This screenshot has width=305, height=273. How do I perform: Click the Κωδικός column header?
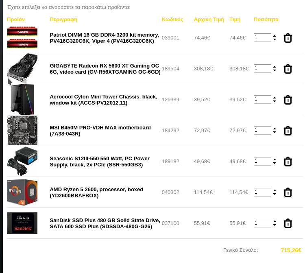tap(172, 20)
